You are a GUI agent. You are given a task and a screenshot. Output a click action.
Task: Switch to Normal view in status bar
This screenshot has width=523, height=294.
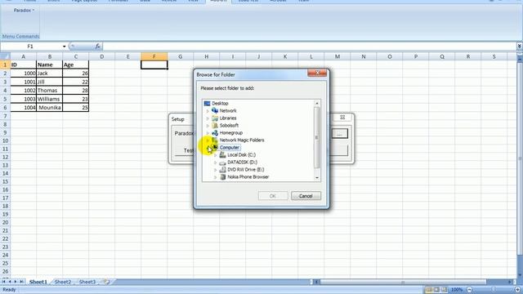click(429, 290)
